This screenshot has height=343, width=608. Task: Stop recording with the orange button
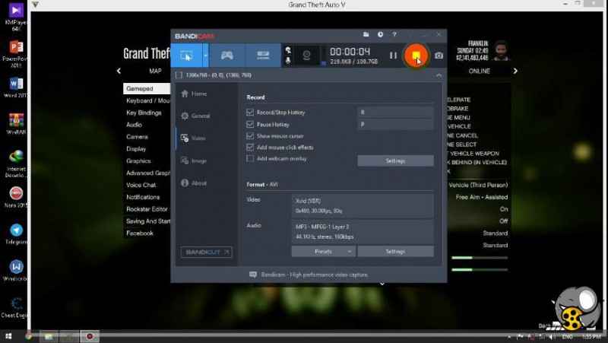pyautogui.click(x=416, y=56)
